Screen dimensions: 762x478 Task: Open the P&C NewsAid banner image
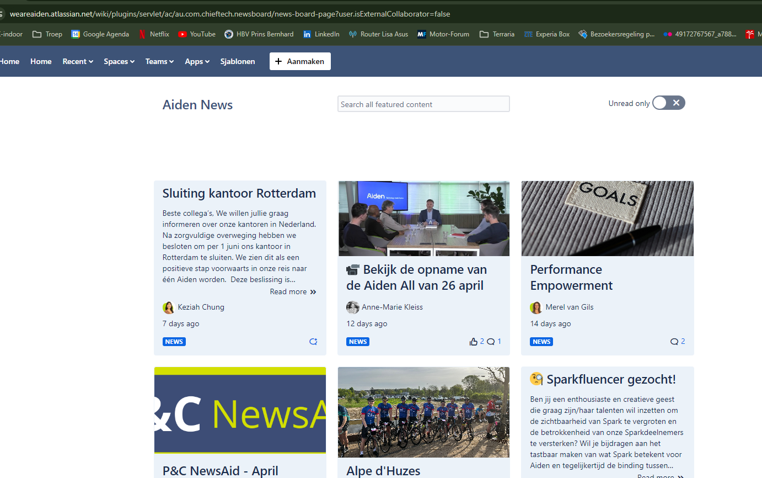click(x=240, y=411)
